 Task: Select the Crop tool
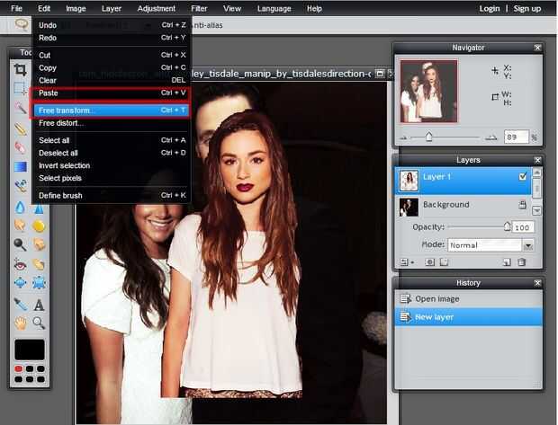(x=21, y=69)
